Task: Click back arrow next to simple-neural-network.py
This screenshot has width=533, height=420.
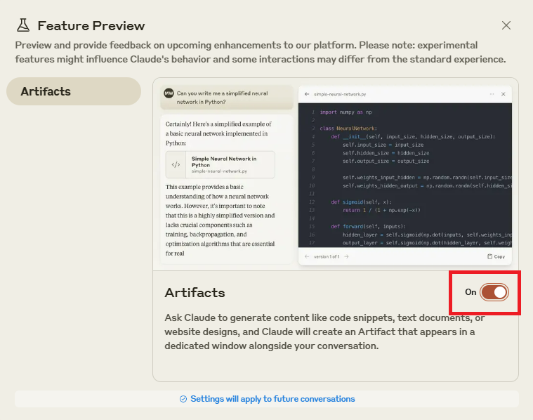Action: tap(307, 94)
